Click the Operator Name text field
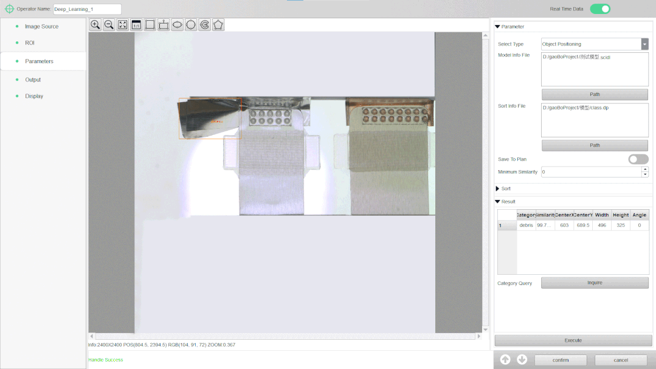656x369 pixels. [x=87, y=9]
